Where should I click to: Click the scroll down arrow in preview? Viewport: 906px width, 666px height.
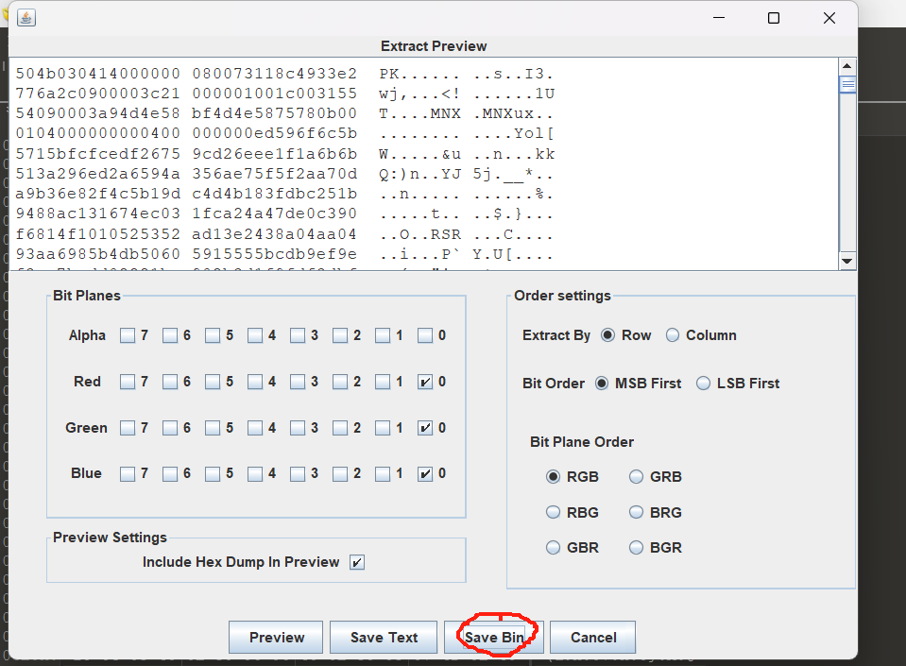847,262
